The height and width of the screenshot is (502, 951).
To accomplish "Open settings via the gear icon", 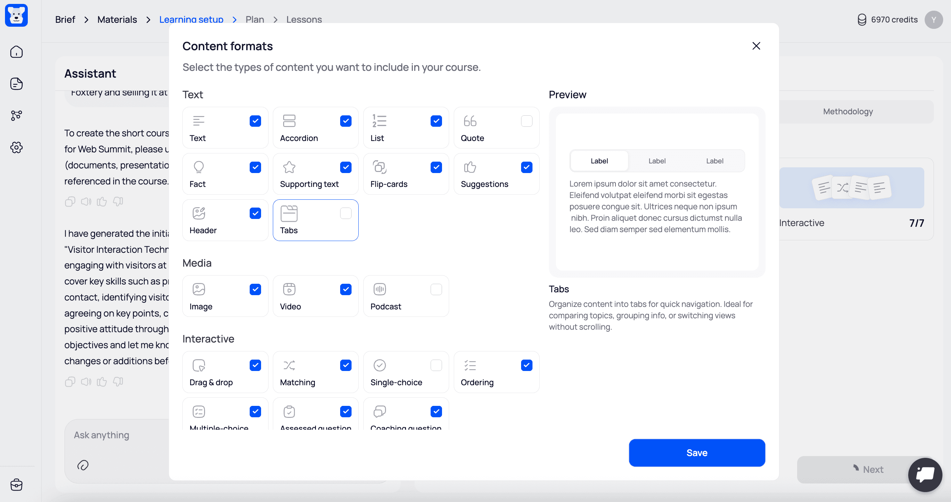I will click(17, 148).
